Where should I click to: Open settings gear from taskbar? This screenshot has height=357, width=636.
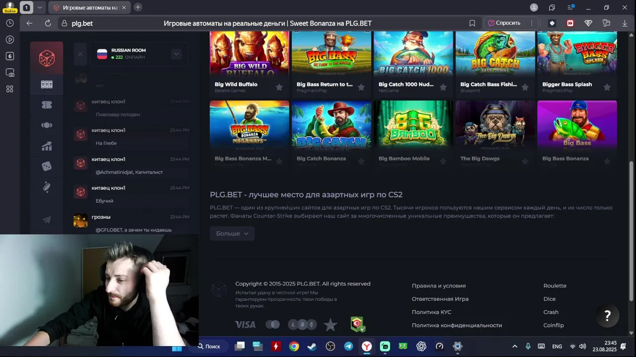click(458, 346)
